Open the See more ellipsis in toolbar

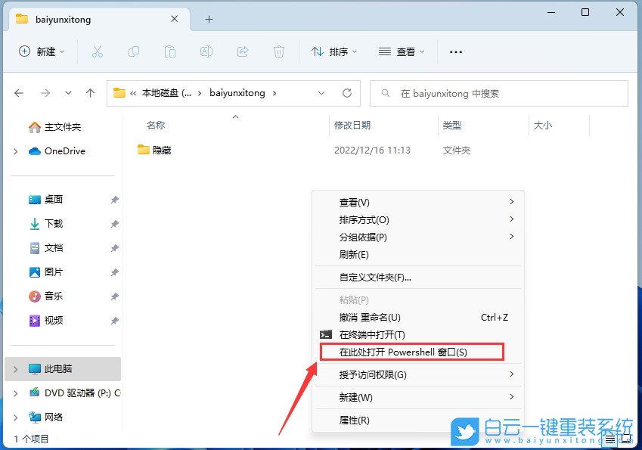(x=455, y=51)
